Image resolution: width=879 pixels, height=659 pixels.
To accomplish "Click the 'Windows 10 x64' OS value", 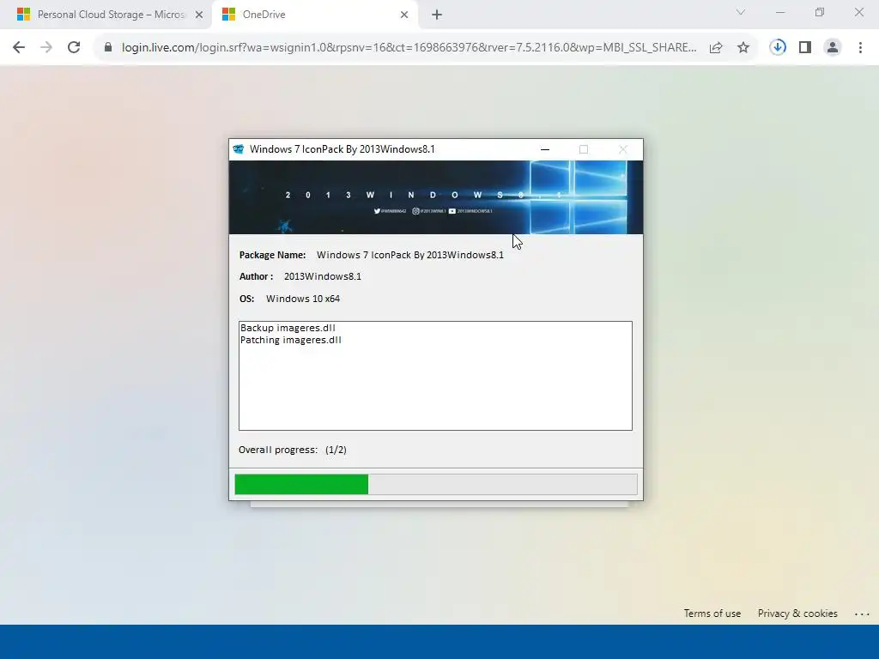I will (x=303, y=299).
